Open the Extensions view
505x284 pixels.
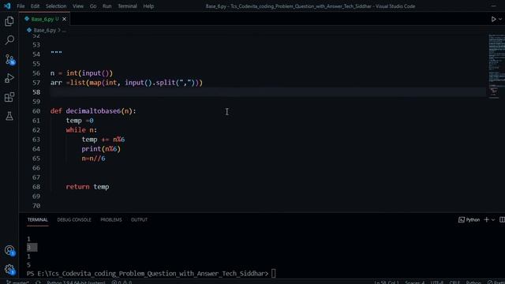[9, 97]
